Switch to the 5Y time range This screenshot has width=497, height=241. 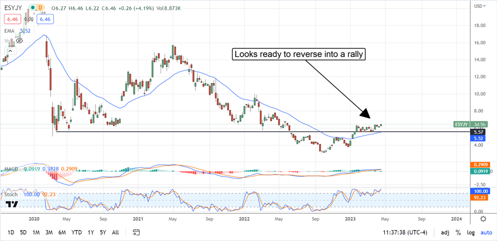pyautogui.click(x=103, y=232)
